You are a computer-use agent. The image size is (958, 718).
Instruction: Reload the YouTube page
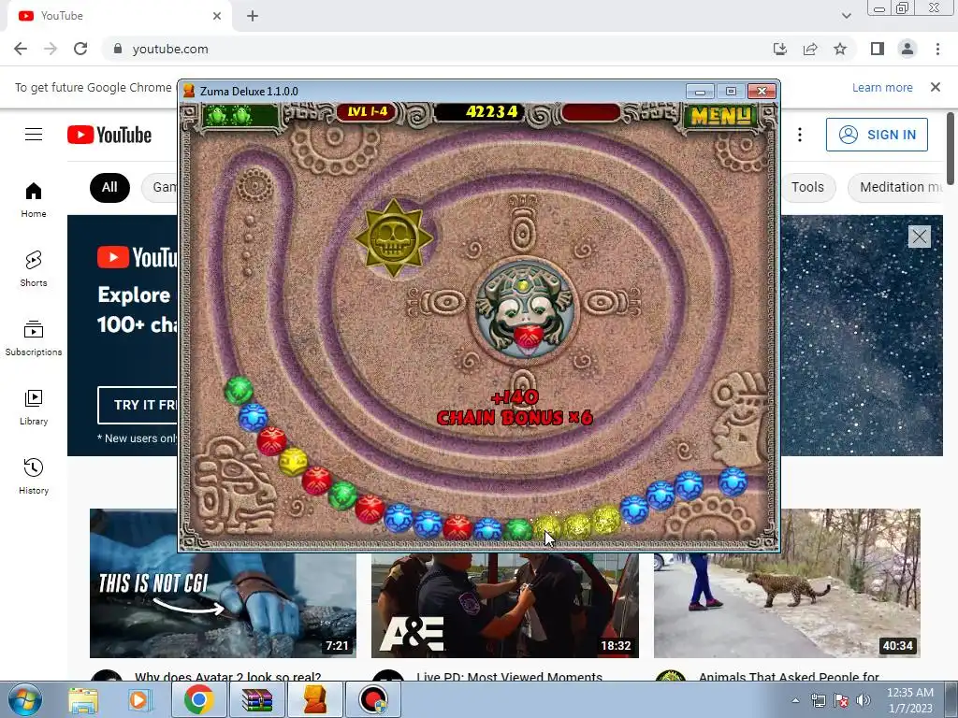80,49
